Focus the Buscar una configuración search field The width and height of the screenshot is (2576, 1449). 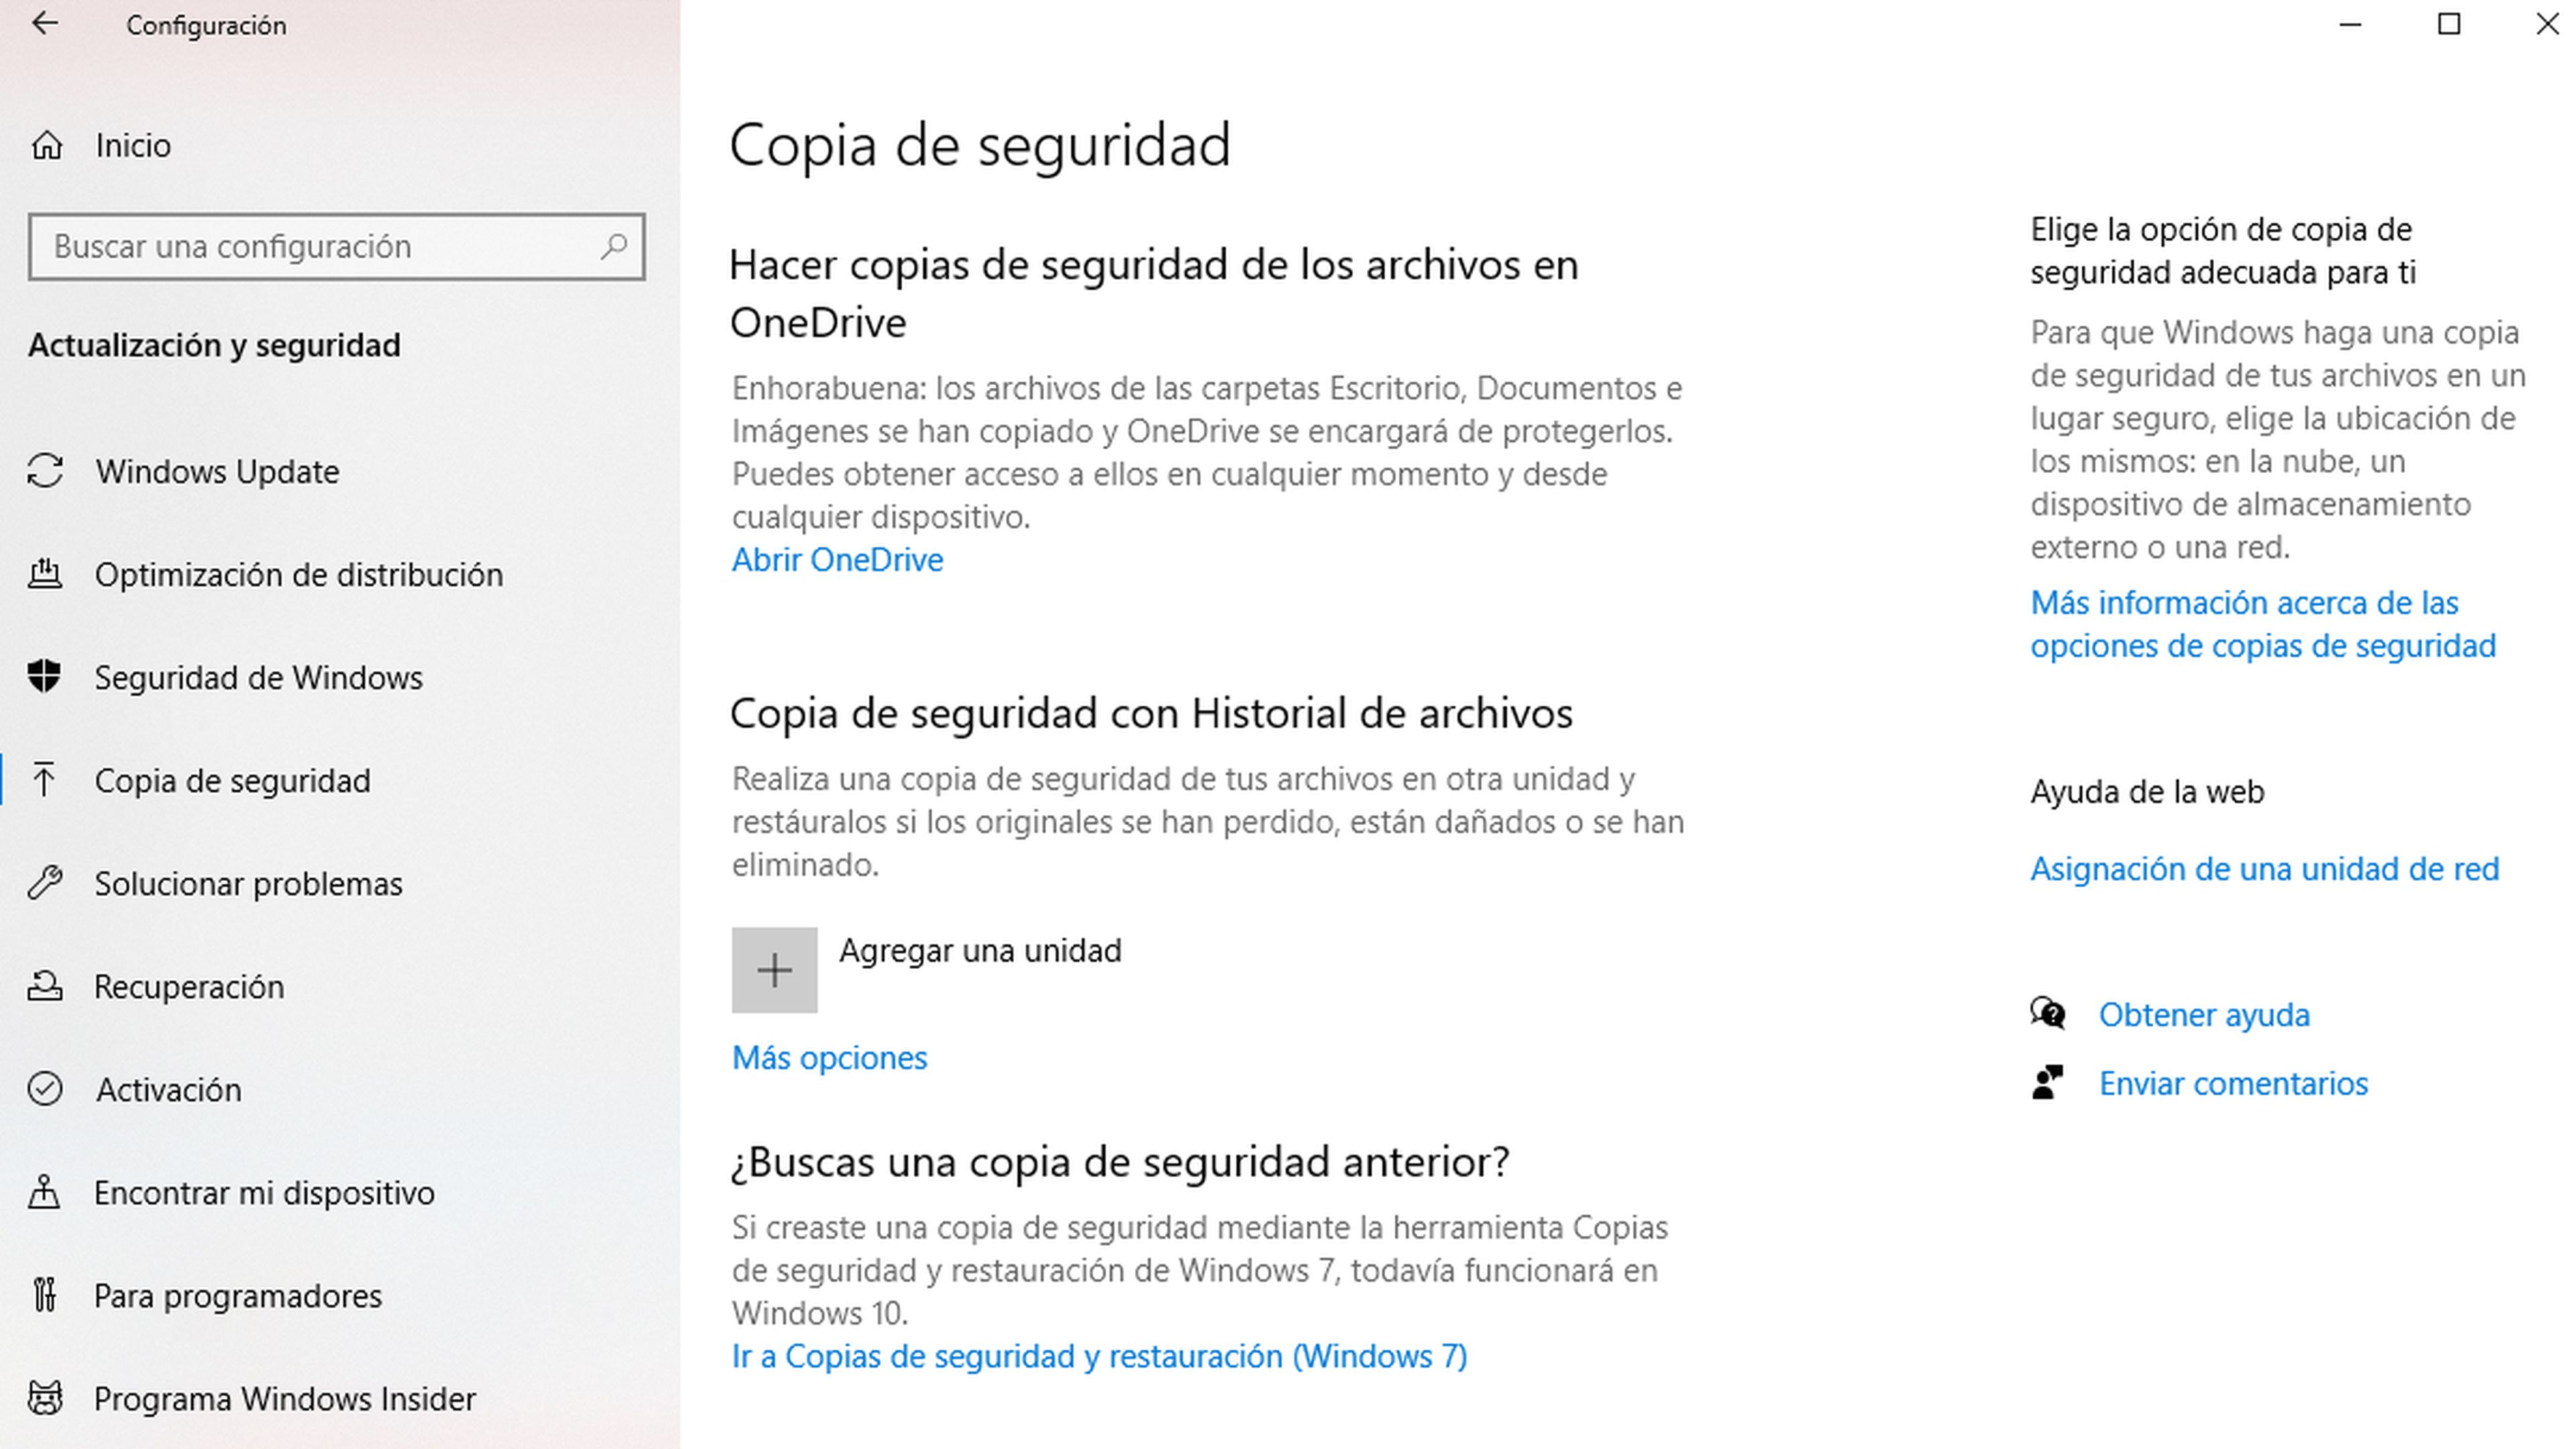(336, 246)
